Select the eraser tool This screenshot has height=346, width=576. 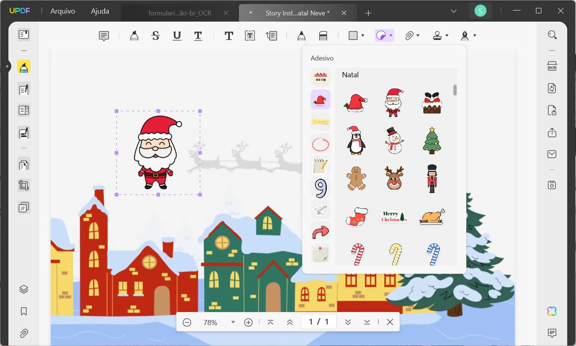pyautogui.click(x=323, y=36)
